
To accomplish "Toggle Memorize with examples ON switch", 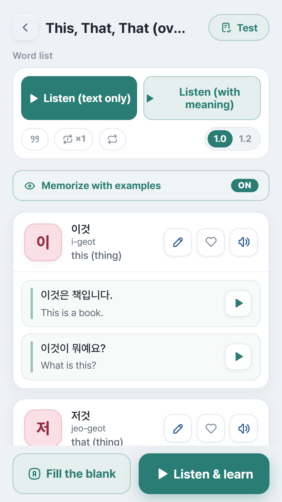I will 245,185.
